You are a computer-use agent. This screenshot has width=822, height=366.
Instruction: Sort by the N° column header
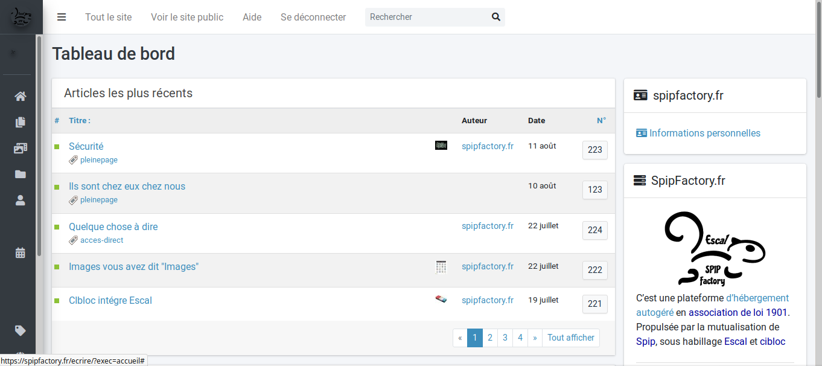pyautogui.click(x=601, y=121)
